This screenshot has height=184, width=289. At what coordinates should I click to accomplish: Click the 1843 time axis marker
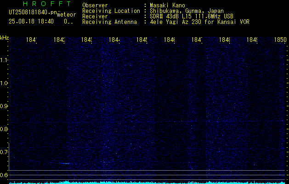point(87,40)
